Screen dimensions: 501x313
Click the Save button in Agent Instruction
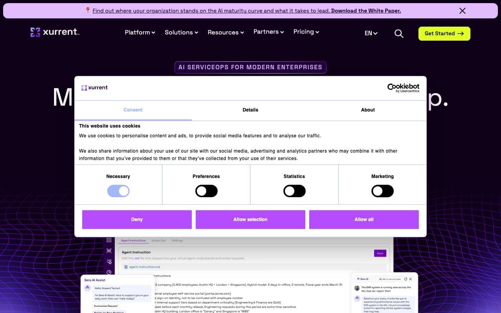coord(380,253)
